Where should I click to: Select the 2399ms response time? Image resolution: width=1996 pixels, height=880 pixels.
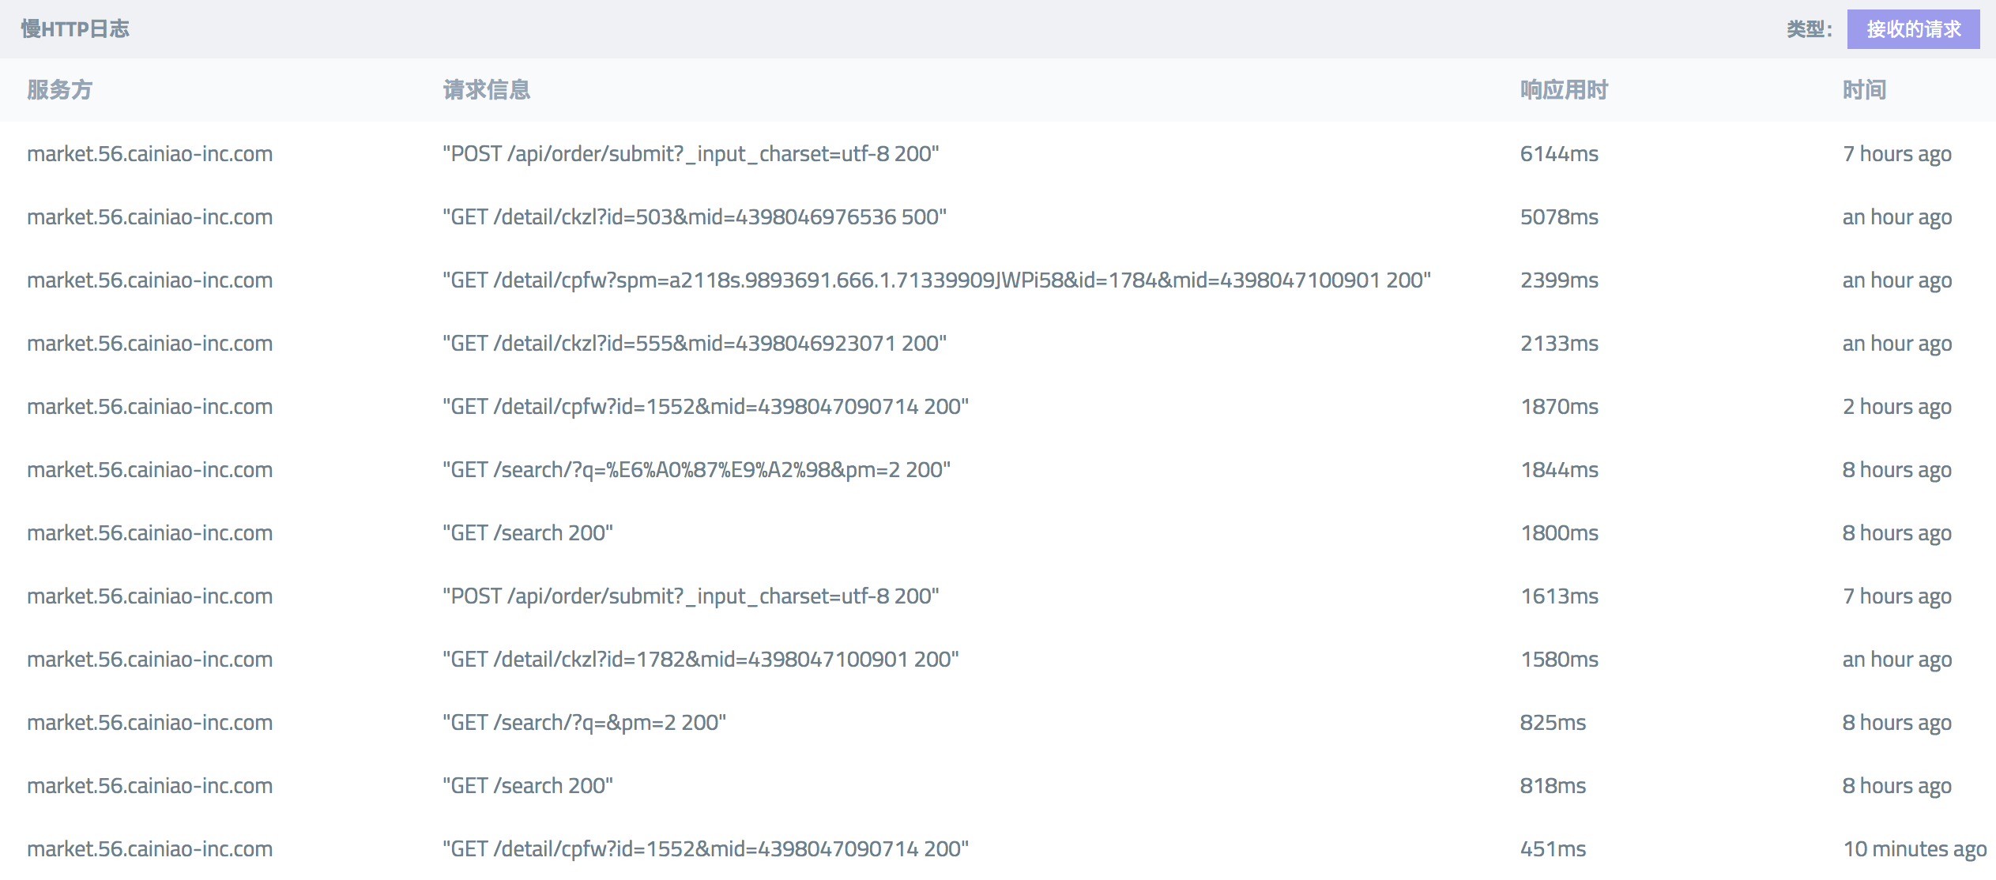coord(1559,280)
